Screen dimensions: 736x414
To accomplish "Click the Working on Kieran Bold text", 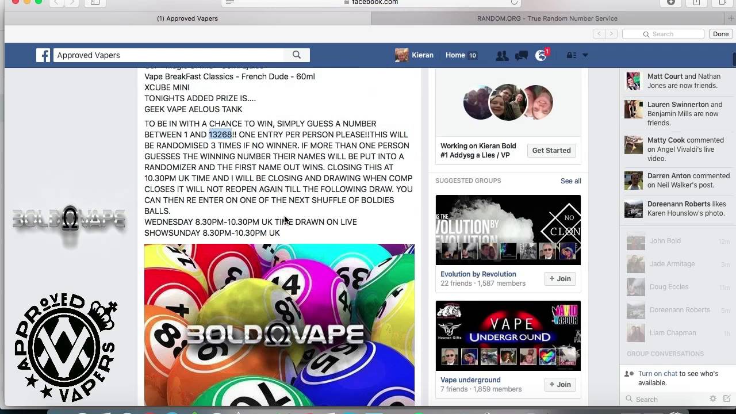I will pyautogui.click(x=478, y=151).
